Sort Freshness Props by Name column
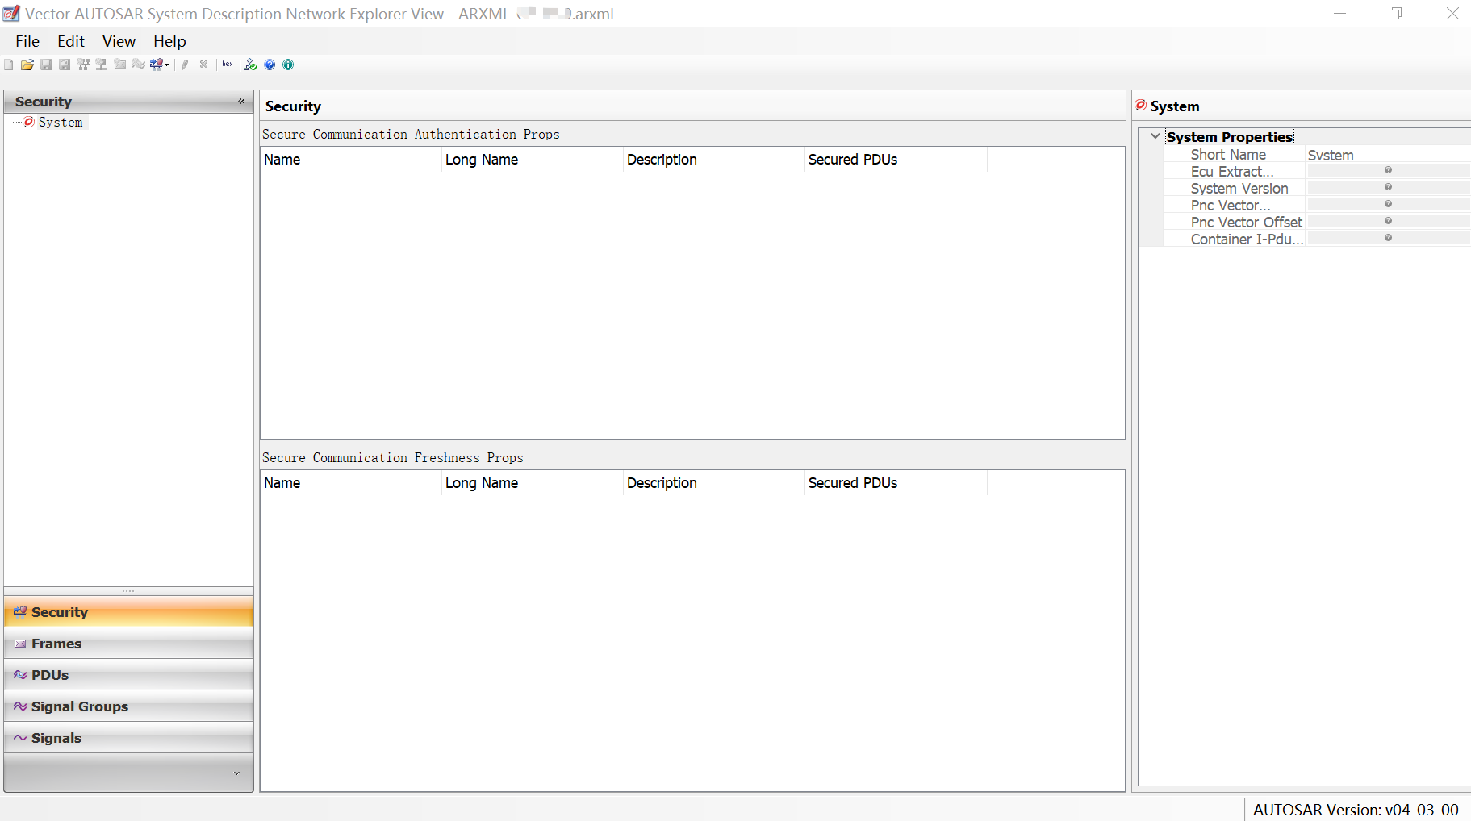The height and width of the screenshot is (821, 1471). 351,483
